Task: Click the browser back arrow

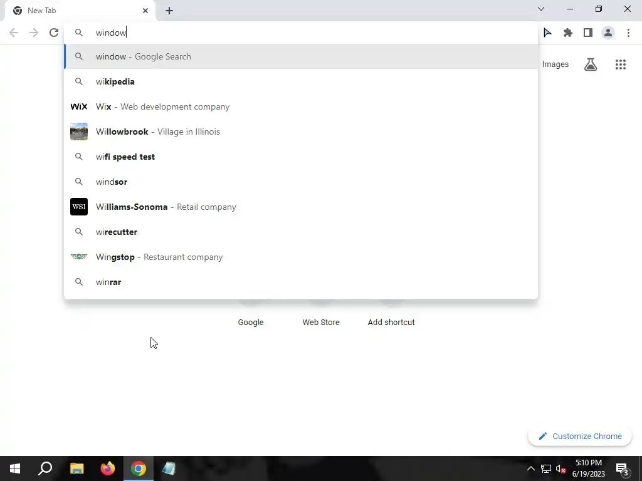Action: point(14,33)
